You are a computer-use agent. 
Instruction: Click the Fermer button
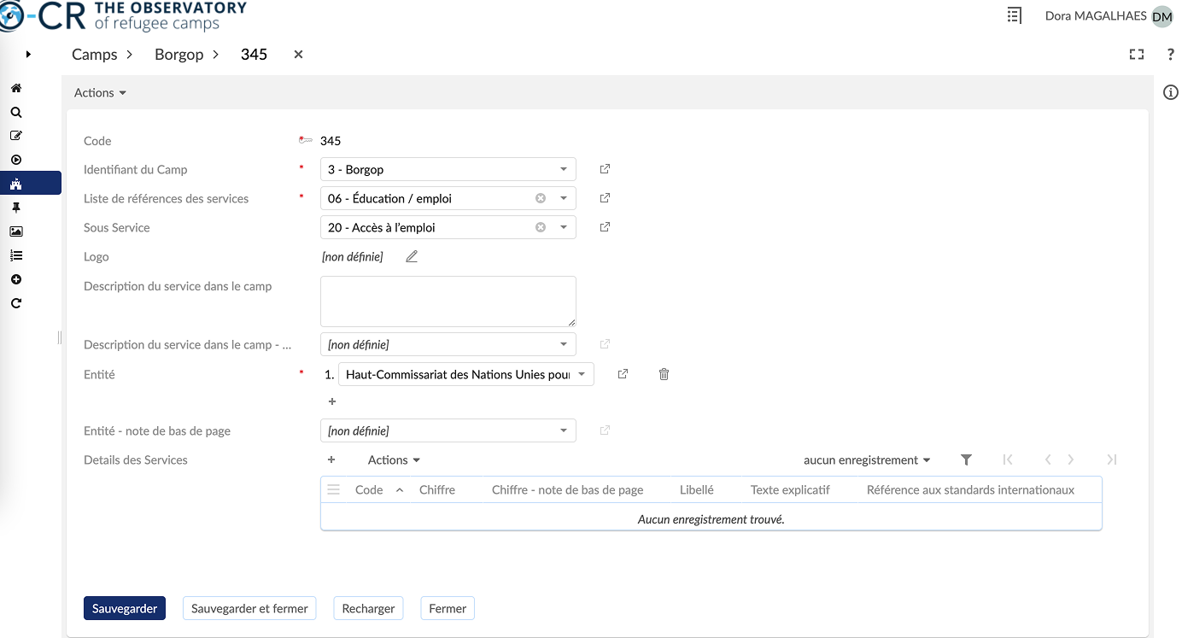click(448, 608)
